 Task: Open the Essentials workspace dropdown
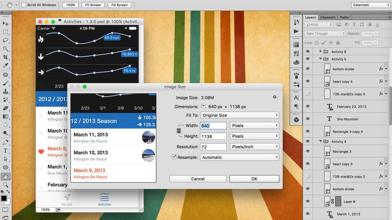(x=371, y=5)
